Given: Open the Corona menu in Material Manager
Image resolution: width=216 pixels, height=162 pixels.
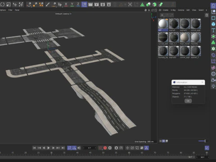Looking at the screenshot, I should 181,10.
